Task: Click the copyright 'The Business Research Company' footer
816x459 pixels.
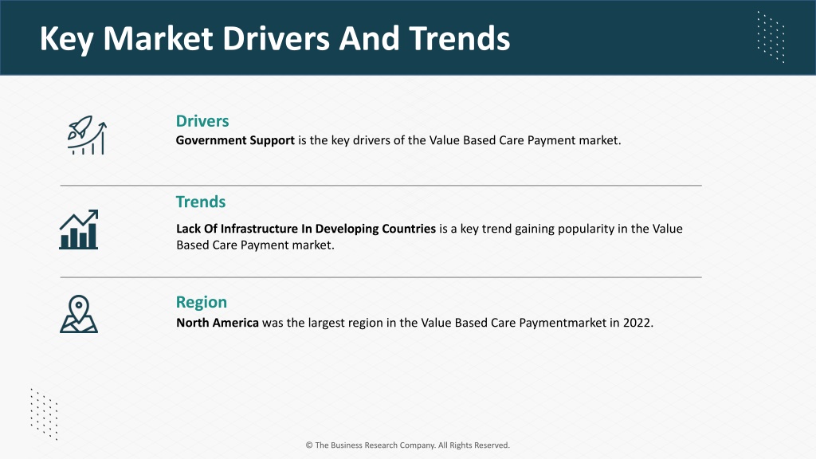Action: click(x=408, y=445)
